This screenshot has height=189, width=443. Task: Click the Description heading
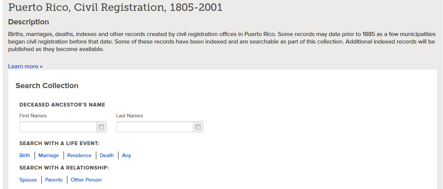29,22
